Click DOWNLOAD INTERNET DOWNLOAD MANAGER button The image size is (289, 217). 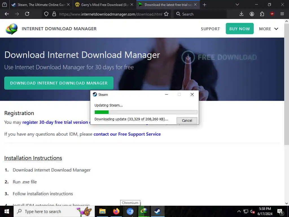(59, 83)
